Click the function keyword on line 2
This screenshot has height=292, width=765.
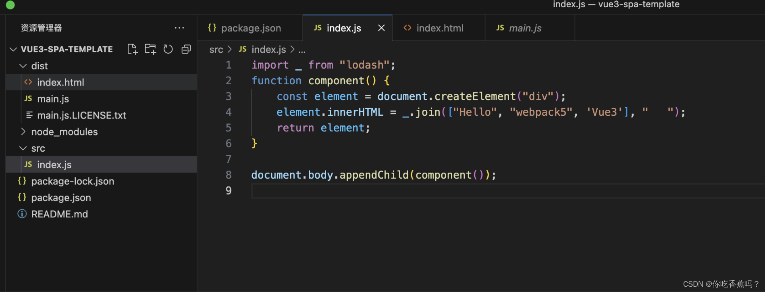[276, 81]
